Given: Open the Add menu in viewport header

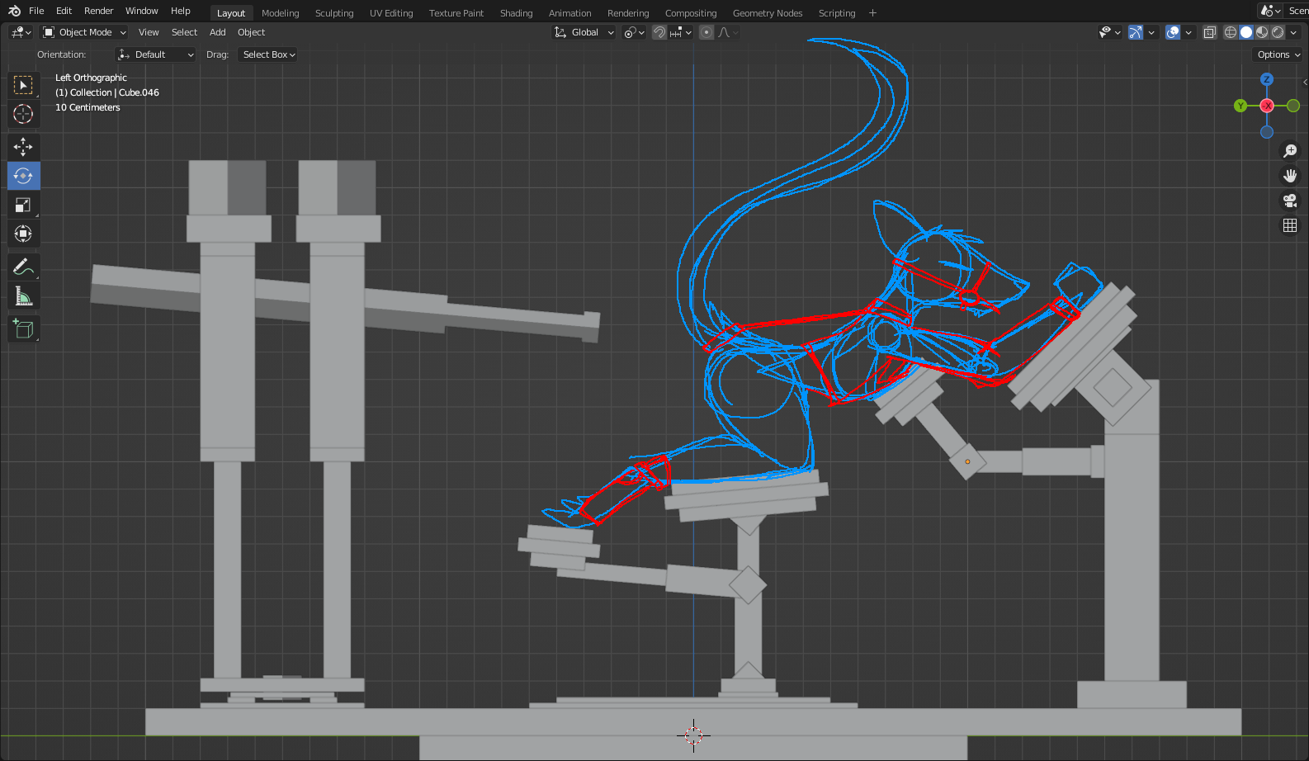Looking at the screenshot, I should point(217,32).
